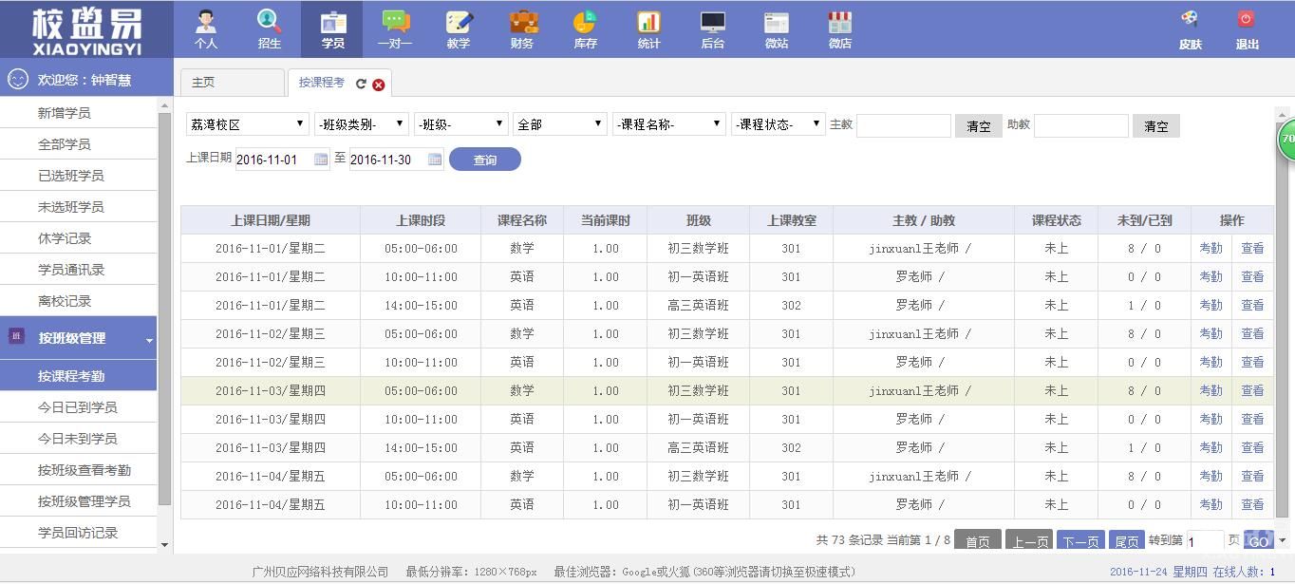Click the GO page jump button

tap(1258, 541)
